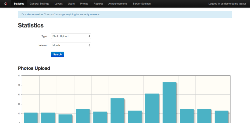The image size is (250, 123).
Task: Click the 'Photos Upload' chart heading
Action: tap(34, 68)
